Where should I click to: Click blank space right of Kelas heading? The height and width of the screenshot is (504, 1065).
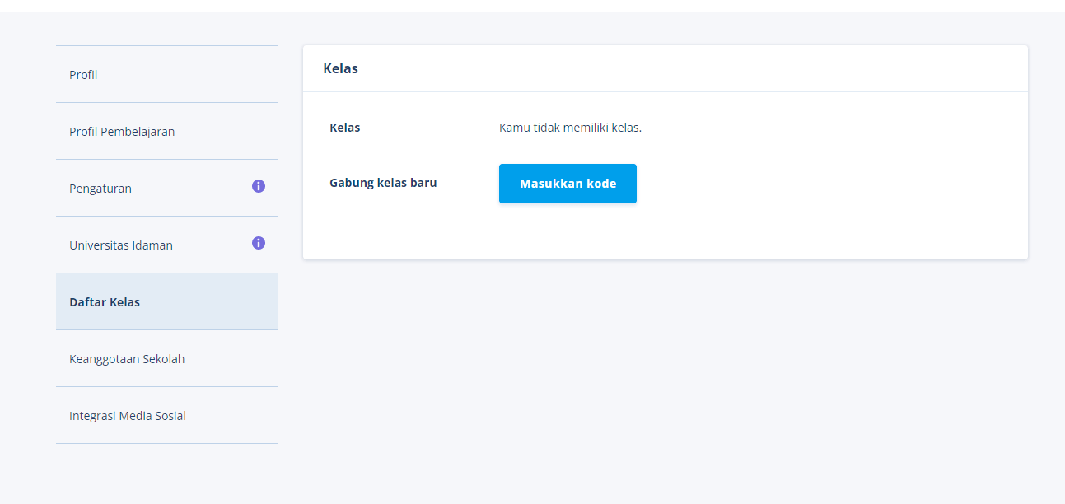(x=692, y=68)
